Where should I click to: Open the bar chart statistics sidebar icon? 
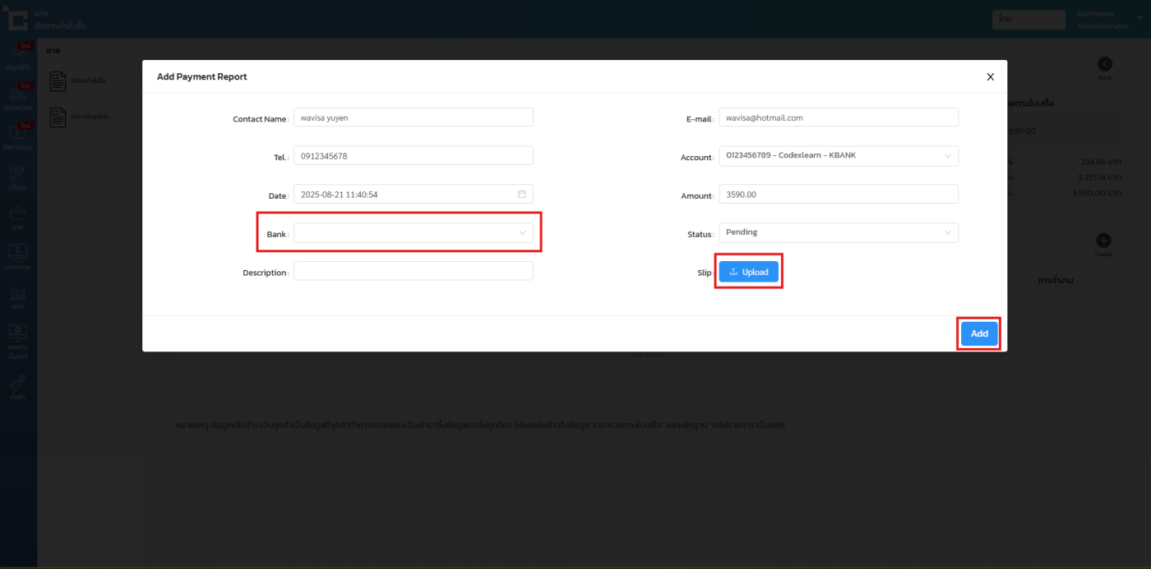pos(17,295)
